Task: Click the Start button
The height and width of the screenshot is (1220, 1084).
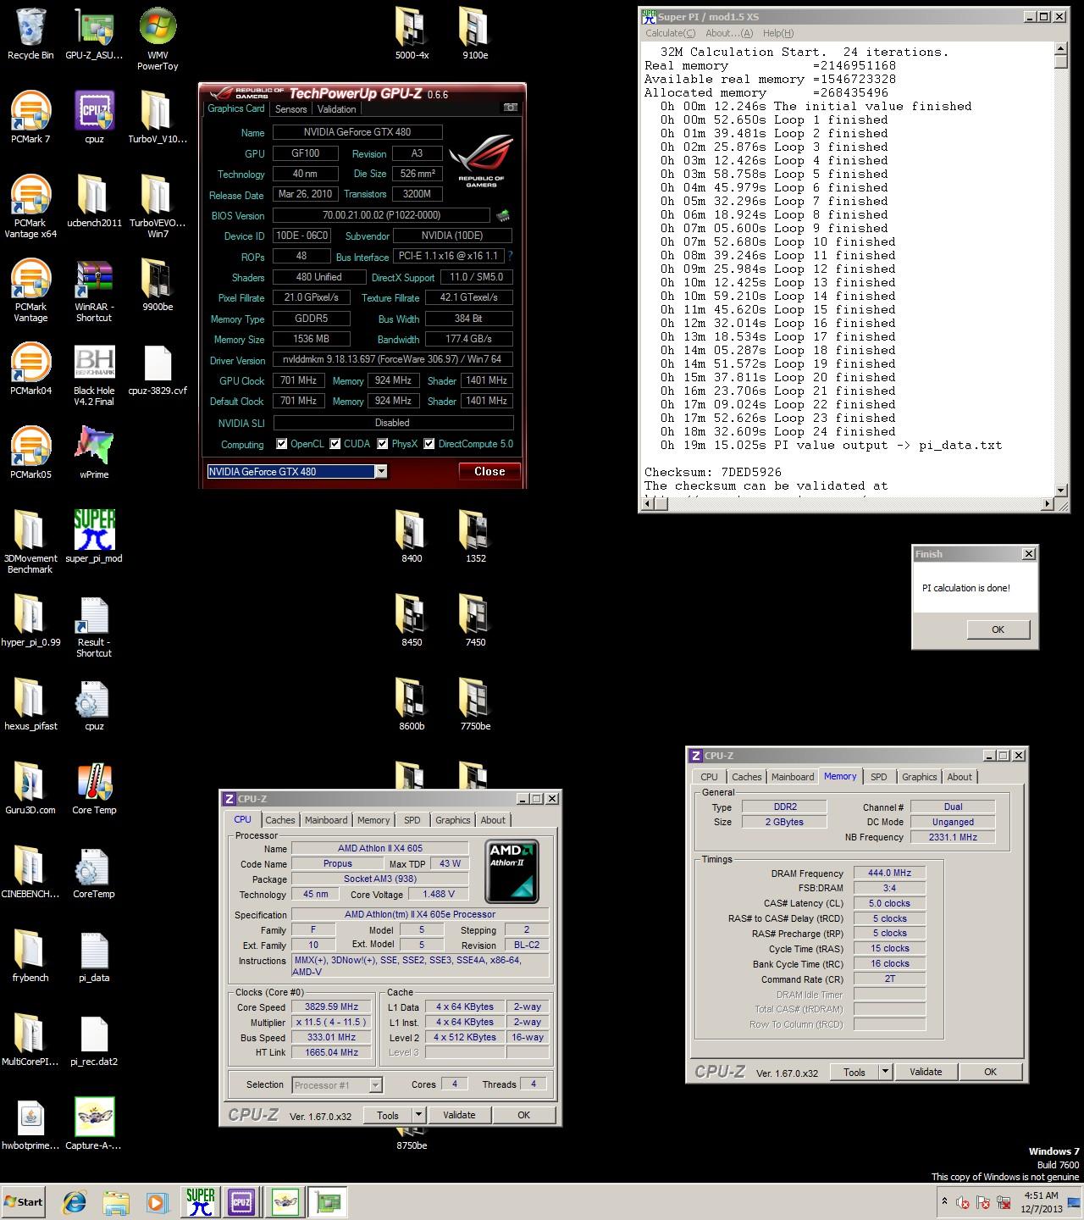Action: tap(24, 1201)
